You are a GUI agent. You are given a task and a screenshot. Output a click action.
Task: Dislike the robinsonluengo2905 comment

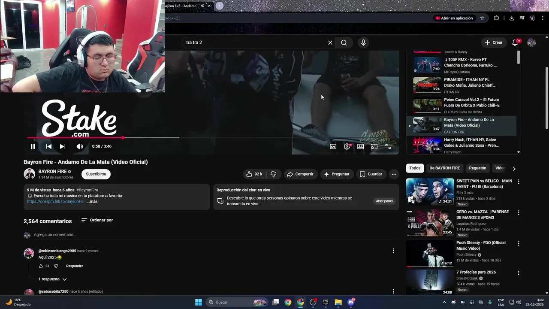pyautogui.click(x=56, y=266)
